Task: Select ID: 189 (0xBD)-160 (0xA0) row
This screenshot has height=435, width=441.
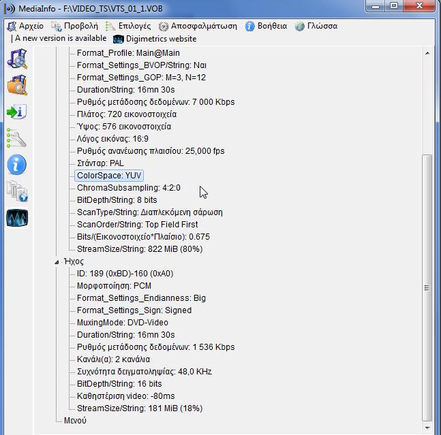Action: 125,274
